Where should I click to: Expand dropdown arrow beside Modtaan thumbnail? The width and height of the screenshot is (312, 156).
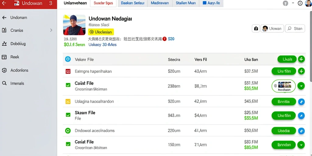pyautogui.click(x=301, y=86)
